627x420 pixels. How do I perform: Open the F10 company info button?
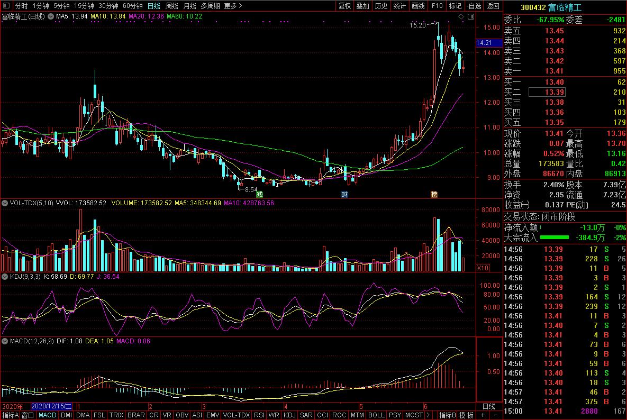[x=437, y=6]
